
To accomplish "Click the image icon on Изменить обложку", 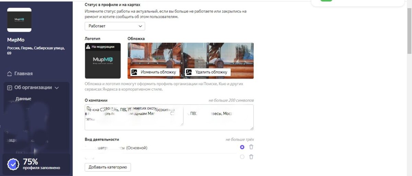I will [x=134, y=72].
